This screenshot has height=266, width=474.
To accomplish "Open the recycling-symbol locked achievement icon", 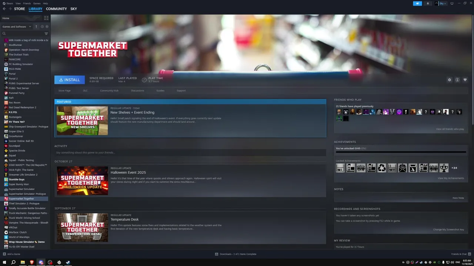I will point(382,168).
